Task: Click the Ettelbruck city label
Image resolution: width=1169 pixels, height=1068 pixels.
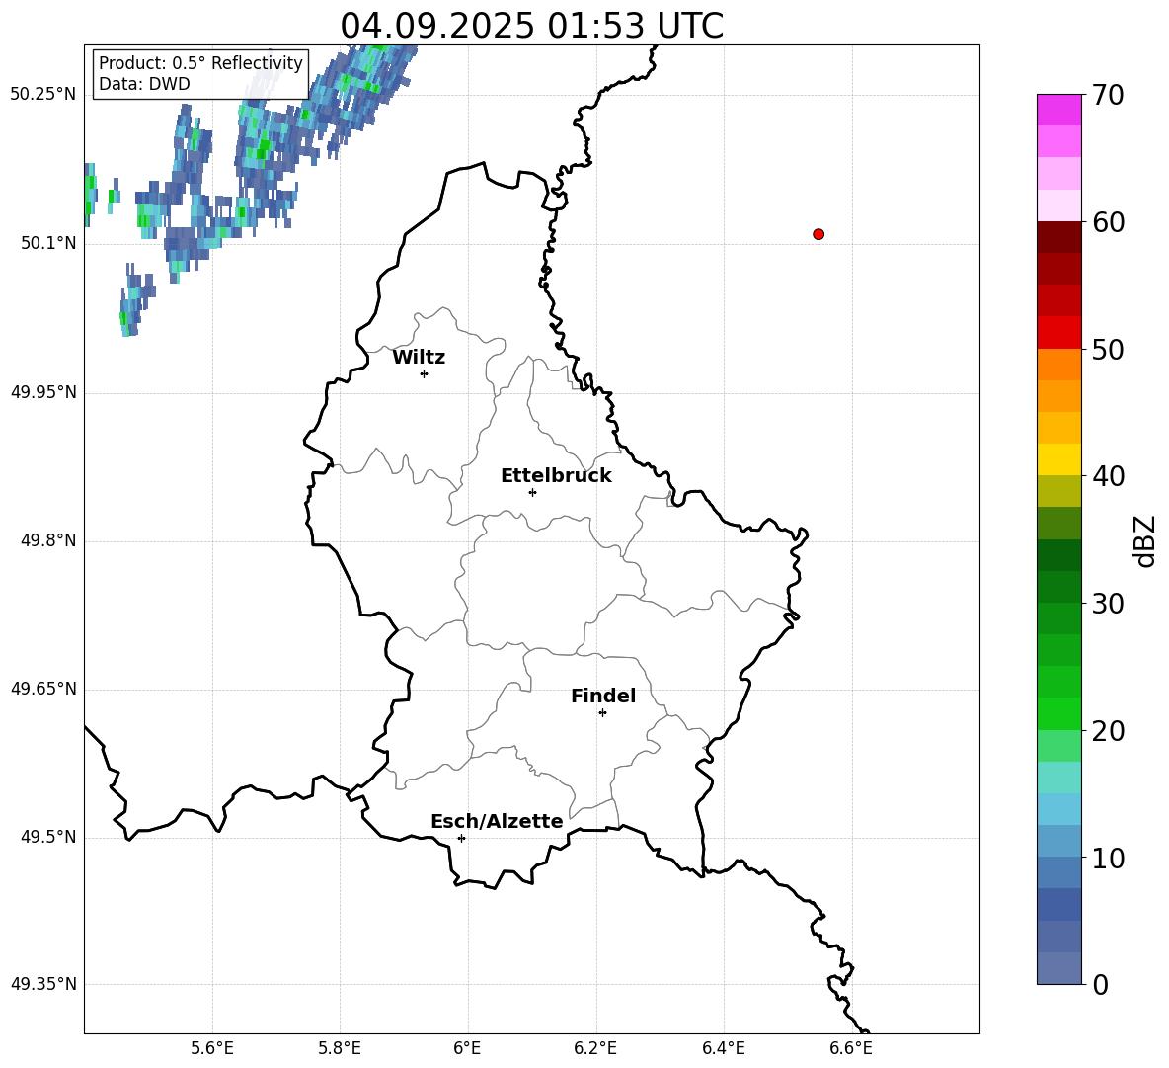Action: tap(556, 476)
